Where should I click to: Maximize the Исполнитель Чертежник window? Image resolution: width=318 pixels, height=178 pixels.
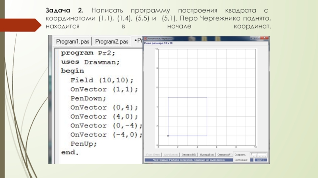[x=258, y=38]
